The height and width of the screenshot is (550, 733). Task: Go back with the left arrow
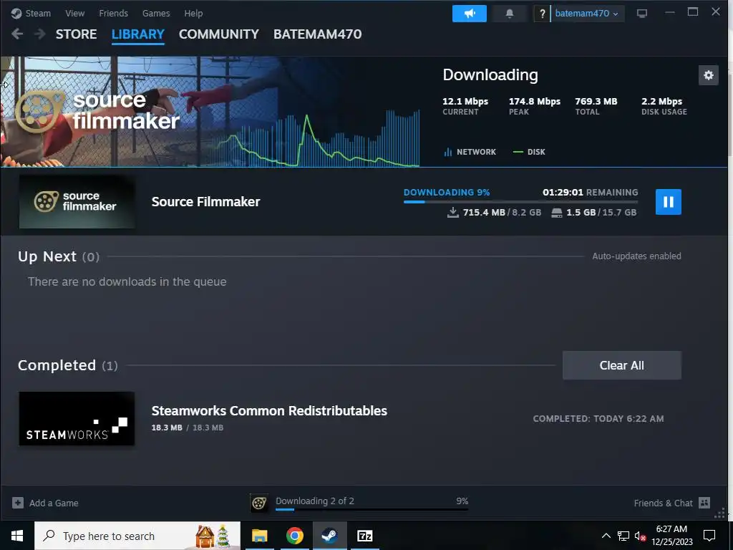17,34
